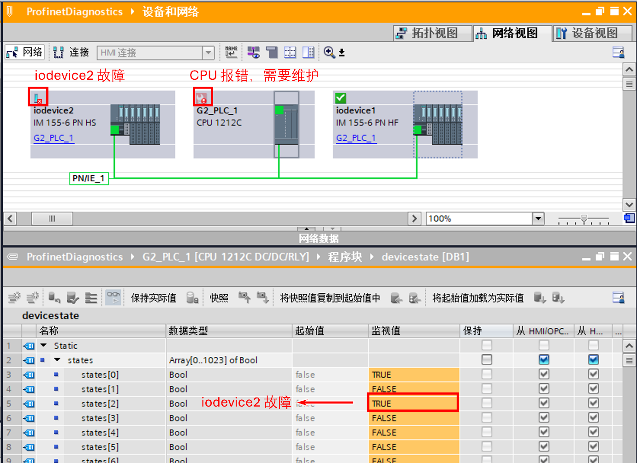Image resolution: width=637 pixels, height=463 pixels.
Task: Click 保持实际值 keep actual values button
Action: point(154,297)
